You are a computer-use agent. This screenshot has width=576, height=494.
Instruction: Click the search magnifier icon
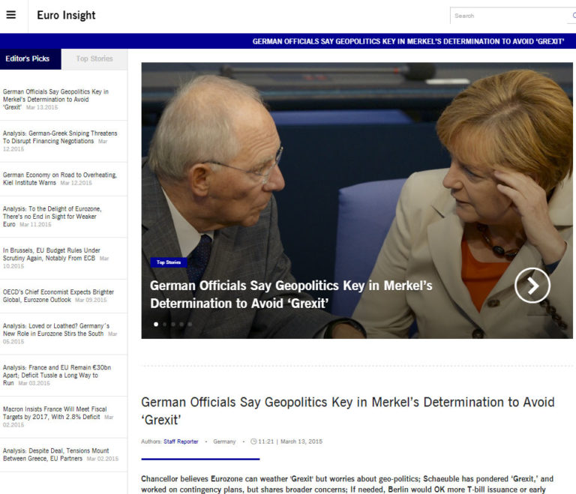pyautogui.click(x=573, y=15)
